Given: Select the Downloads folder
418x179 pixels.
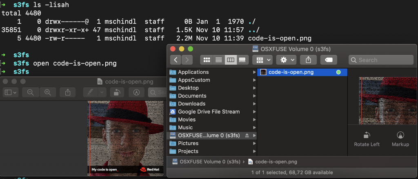Looking at the screenshot, I should point(212,104).
